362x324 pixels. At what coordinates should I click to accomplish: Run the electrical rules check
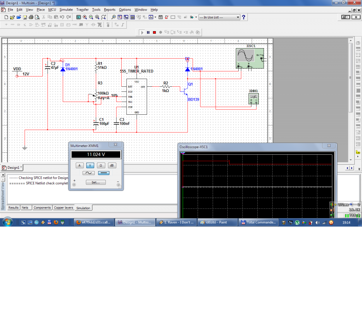[x=167, y=17]
